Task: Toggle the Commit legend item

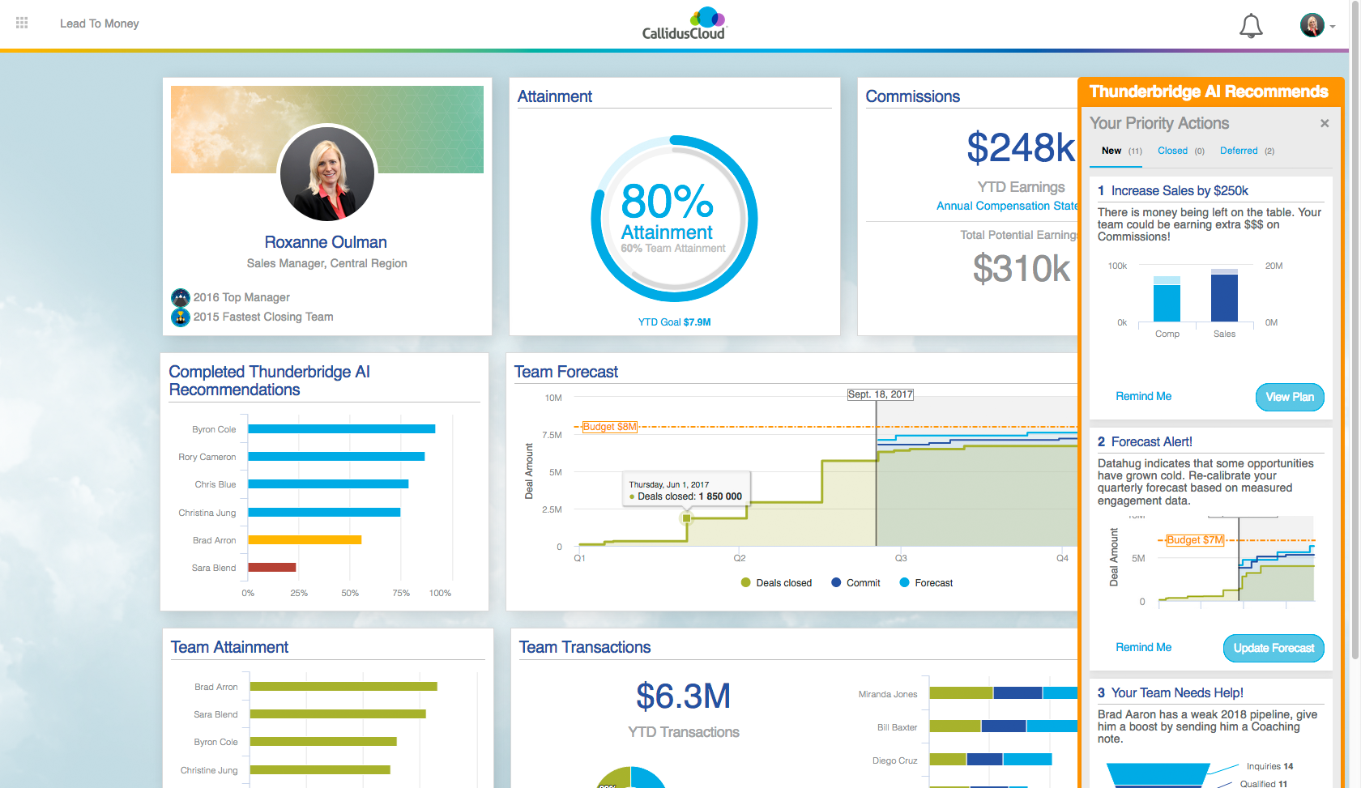Action: point(855,582)
